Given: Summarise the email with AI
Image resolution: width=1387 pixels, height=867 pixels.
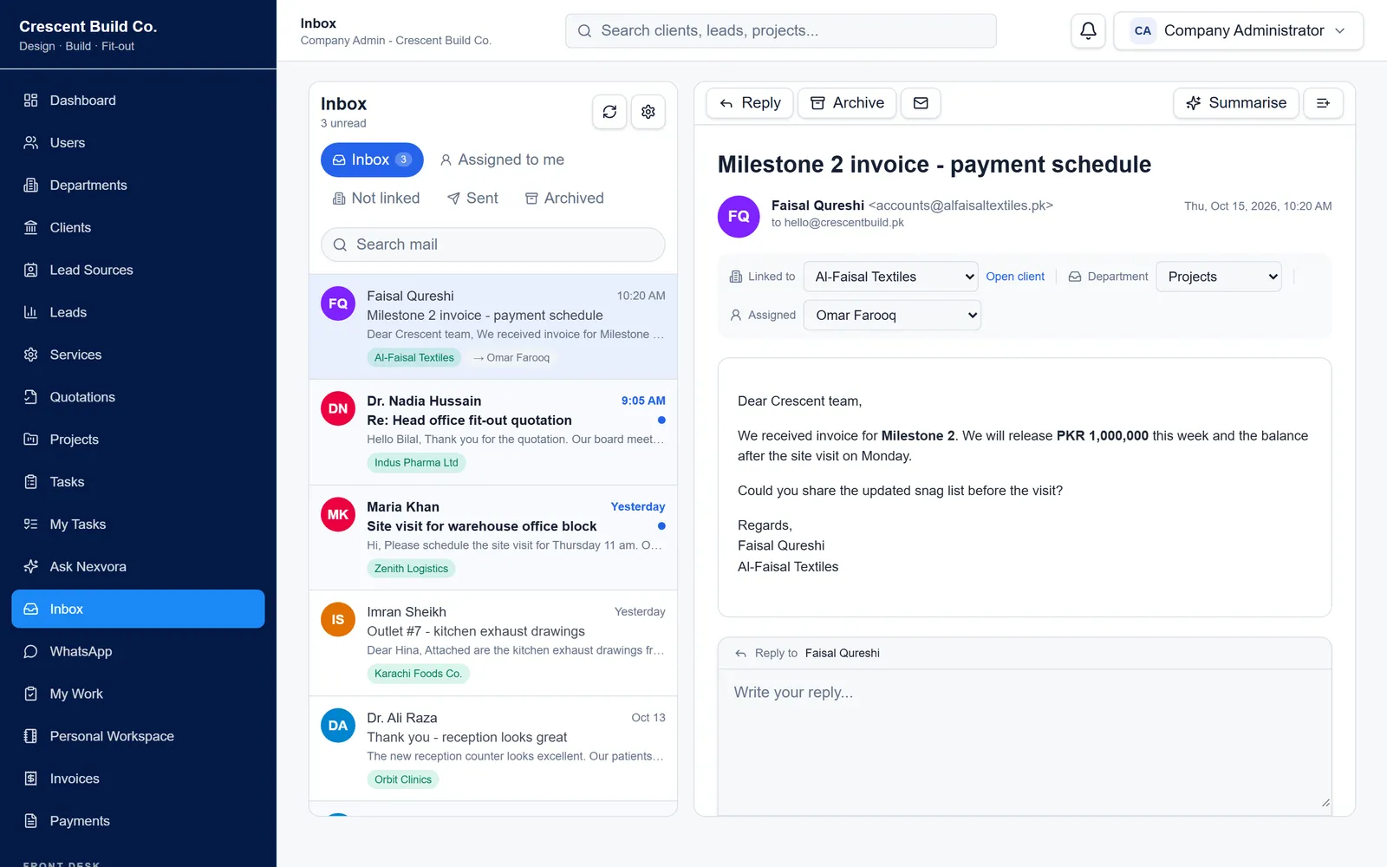Looking at the screenshot, I should tap(1236, 103).
